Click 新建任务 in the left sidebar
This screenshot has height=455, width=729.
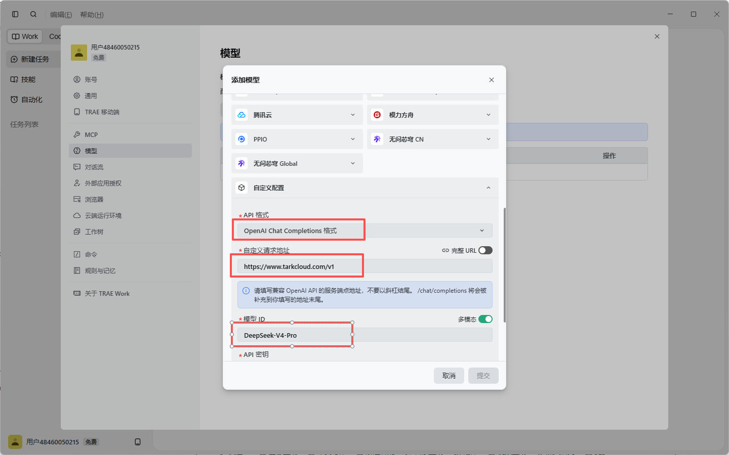tap(33, 59)
